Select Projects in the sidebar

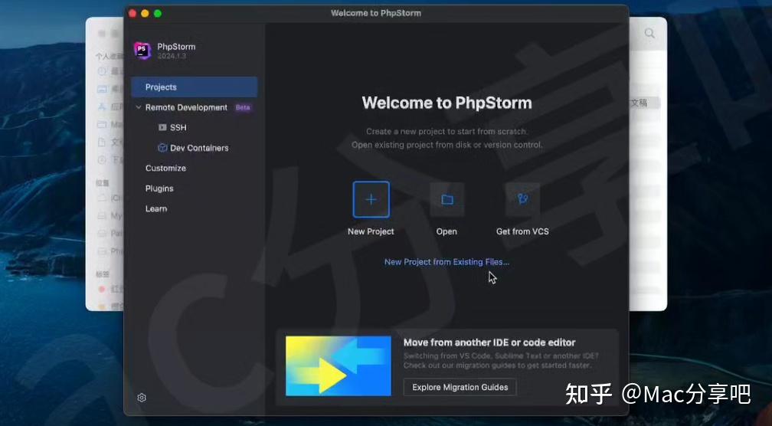[x=194, y=87]
